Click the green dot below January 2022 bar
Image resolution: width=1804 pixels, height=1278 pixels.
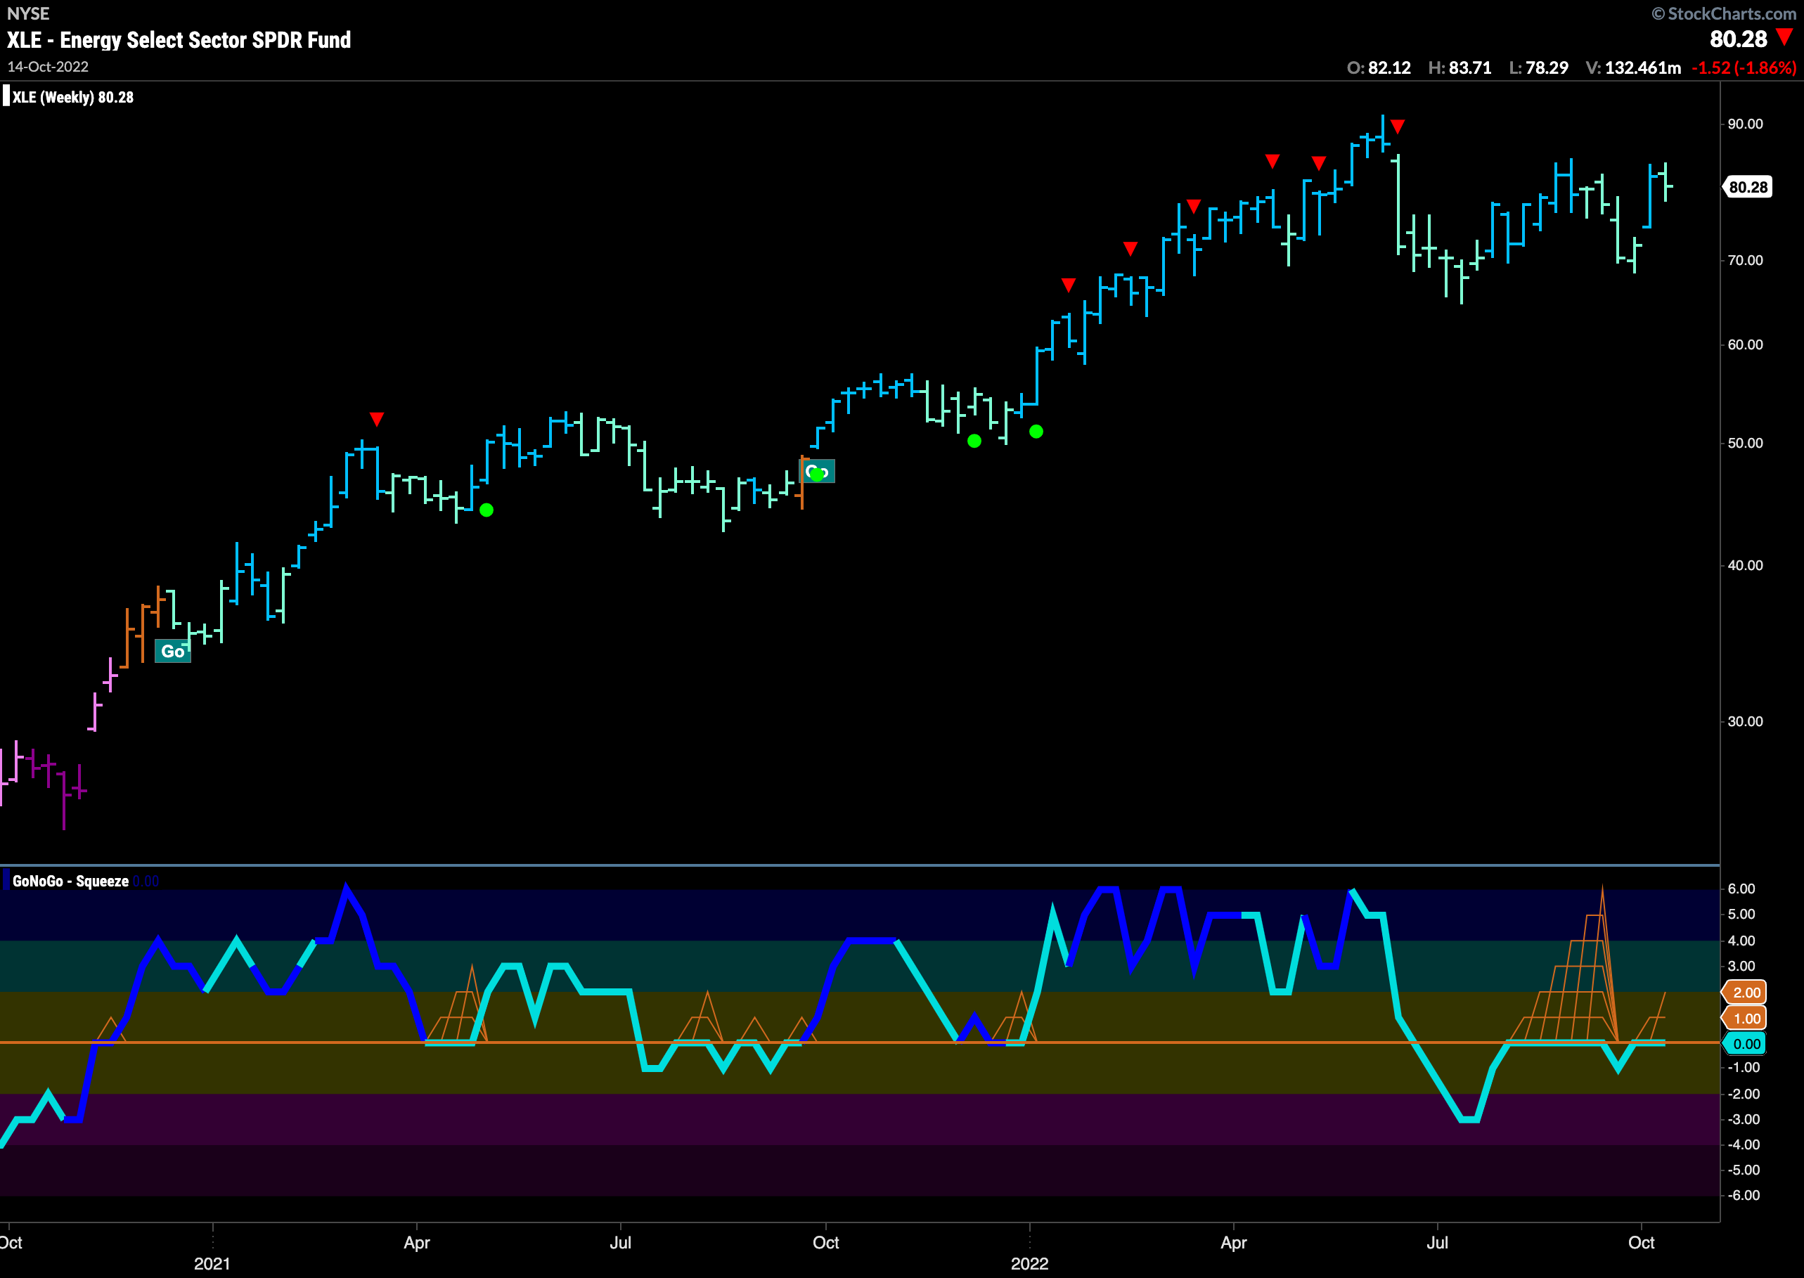[1036, 431]
